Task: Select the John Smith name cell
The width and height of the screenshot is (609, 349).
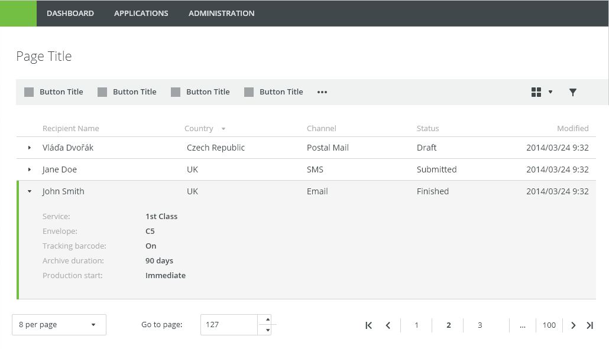Action: [x=63, y=191]
